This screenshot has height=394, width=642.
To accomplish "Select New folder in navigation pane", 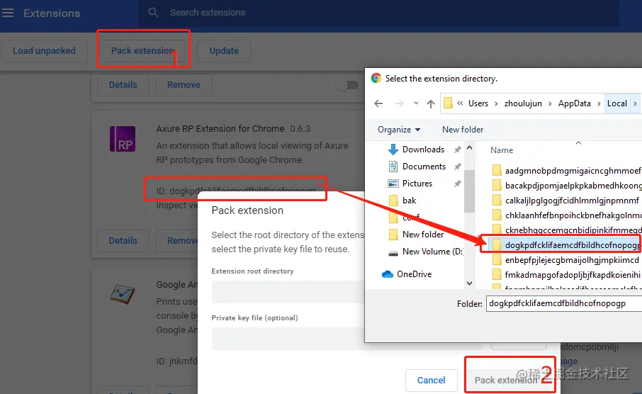I will [423, 235].
